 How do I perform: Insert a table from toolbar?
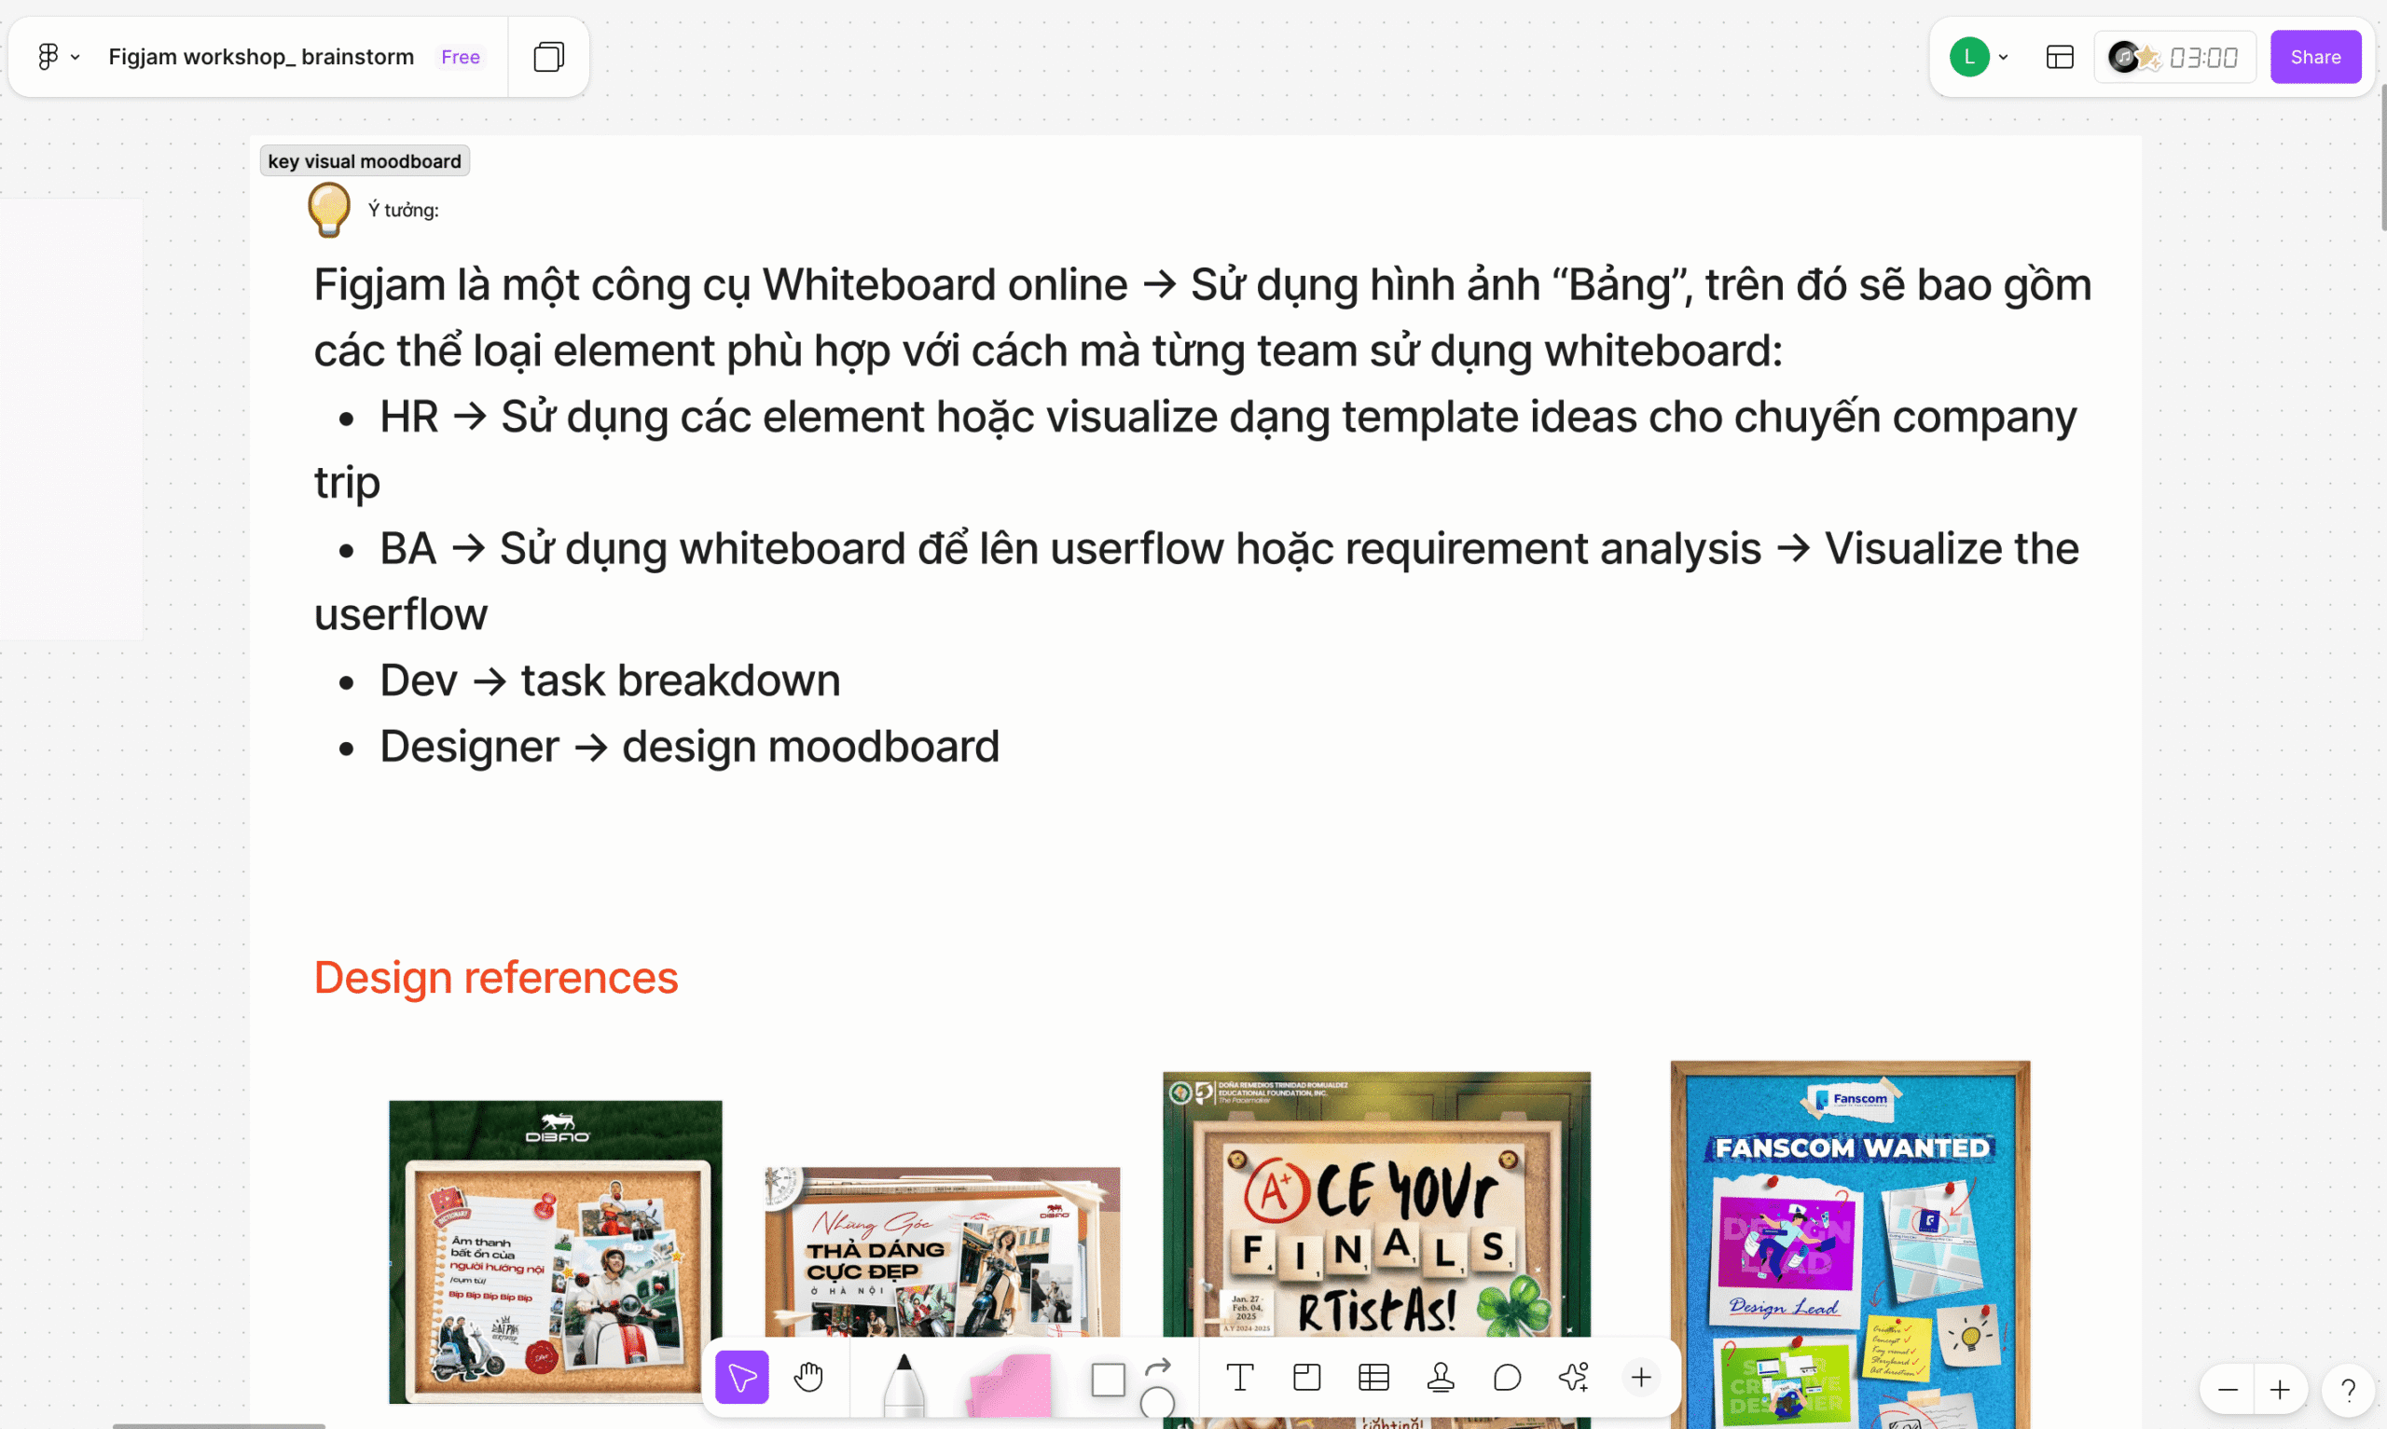point(1373,1377)
